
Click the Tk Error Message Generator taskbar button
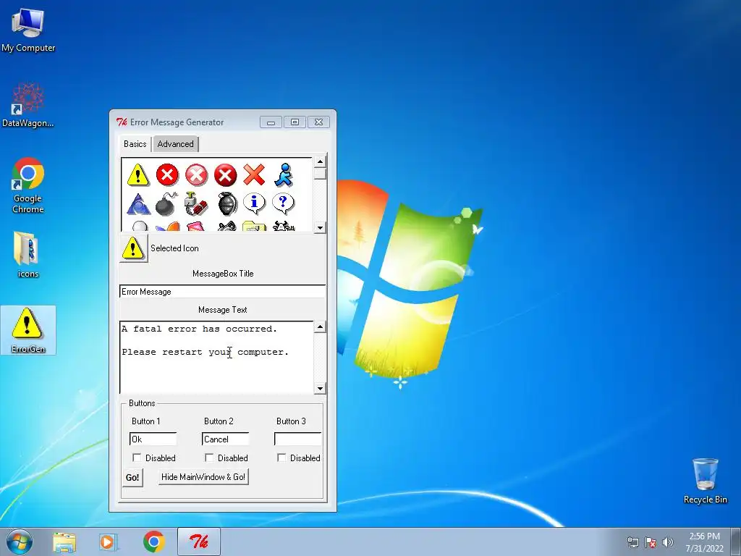[199, 542]
